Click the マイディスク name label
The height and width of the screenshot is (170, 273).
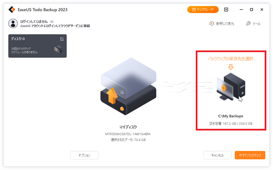128,127
